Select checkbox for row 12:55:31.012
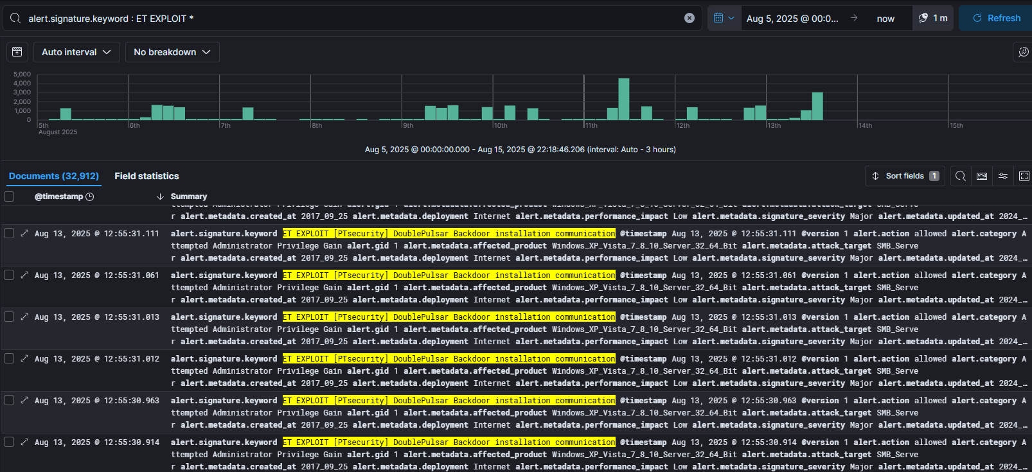This screenshot has height=472, width=1032. [x=9, y=358]
